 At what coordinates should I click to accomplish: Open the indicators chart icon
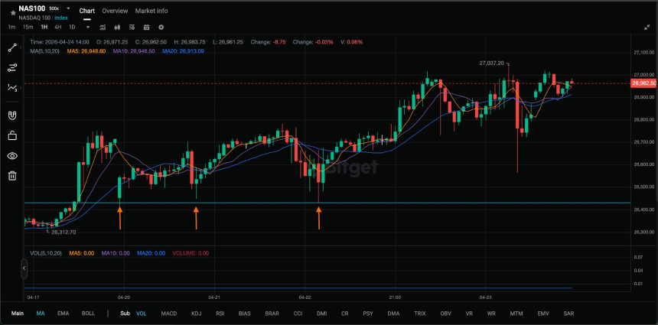coord(103,28)
